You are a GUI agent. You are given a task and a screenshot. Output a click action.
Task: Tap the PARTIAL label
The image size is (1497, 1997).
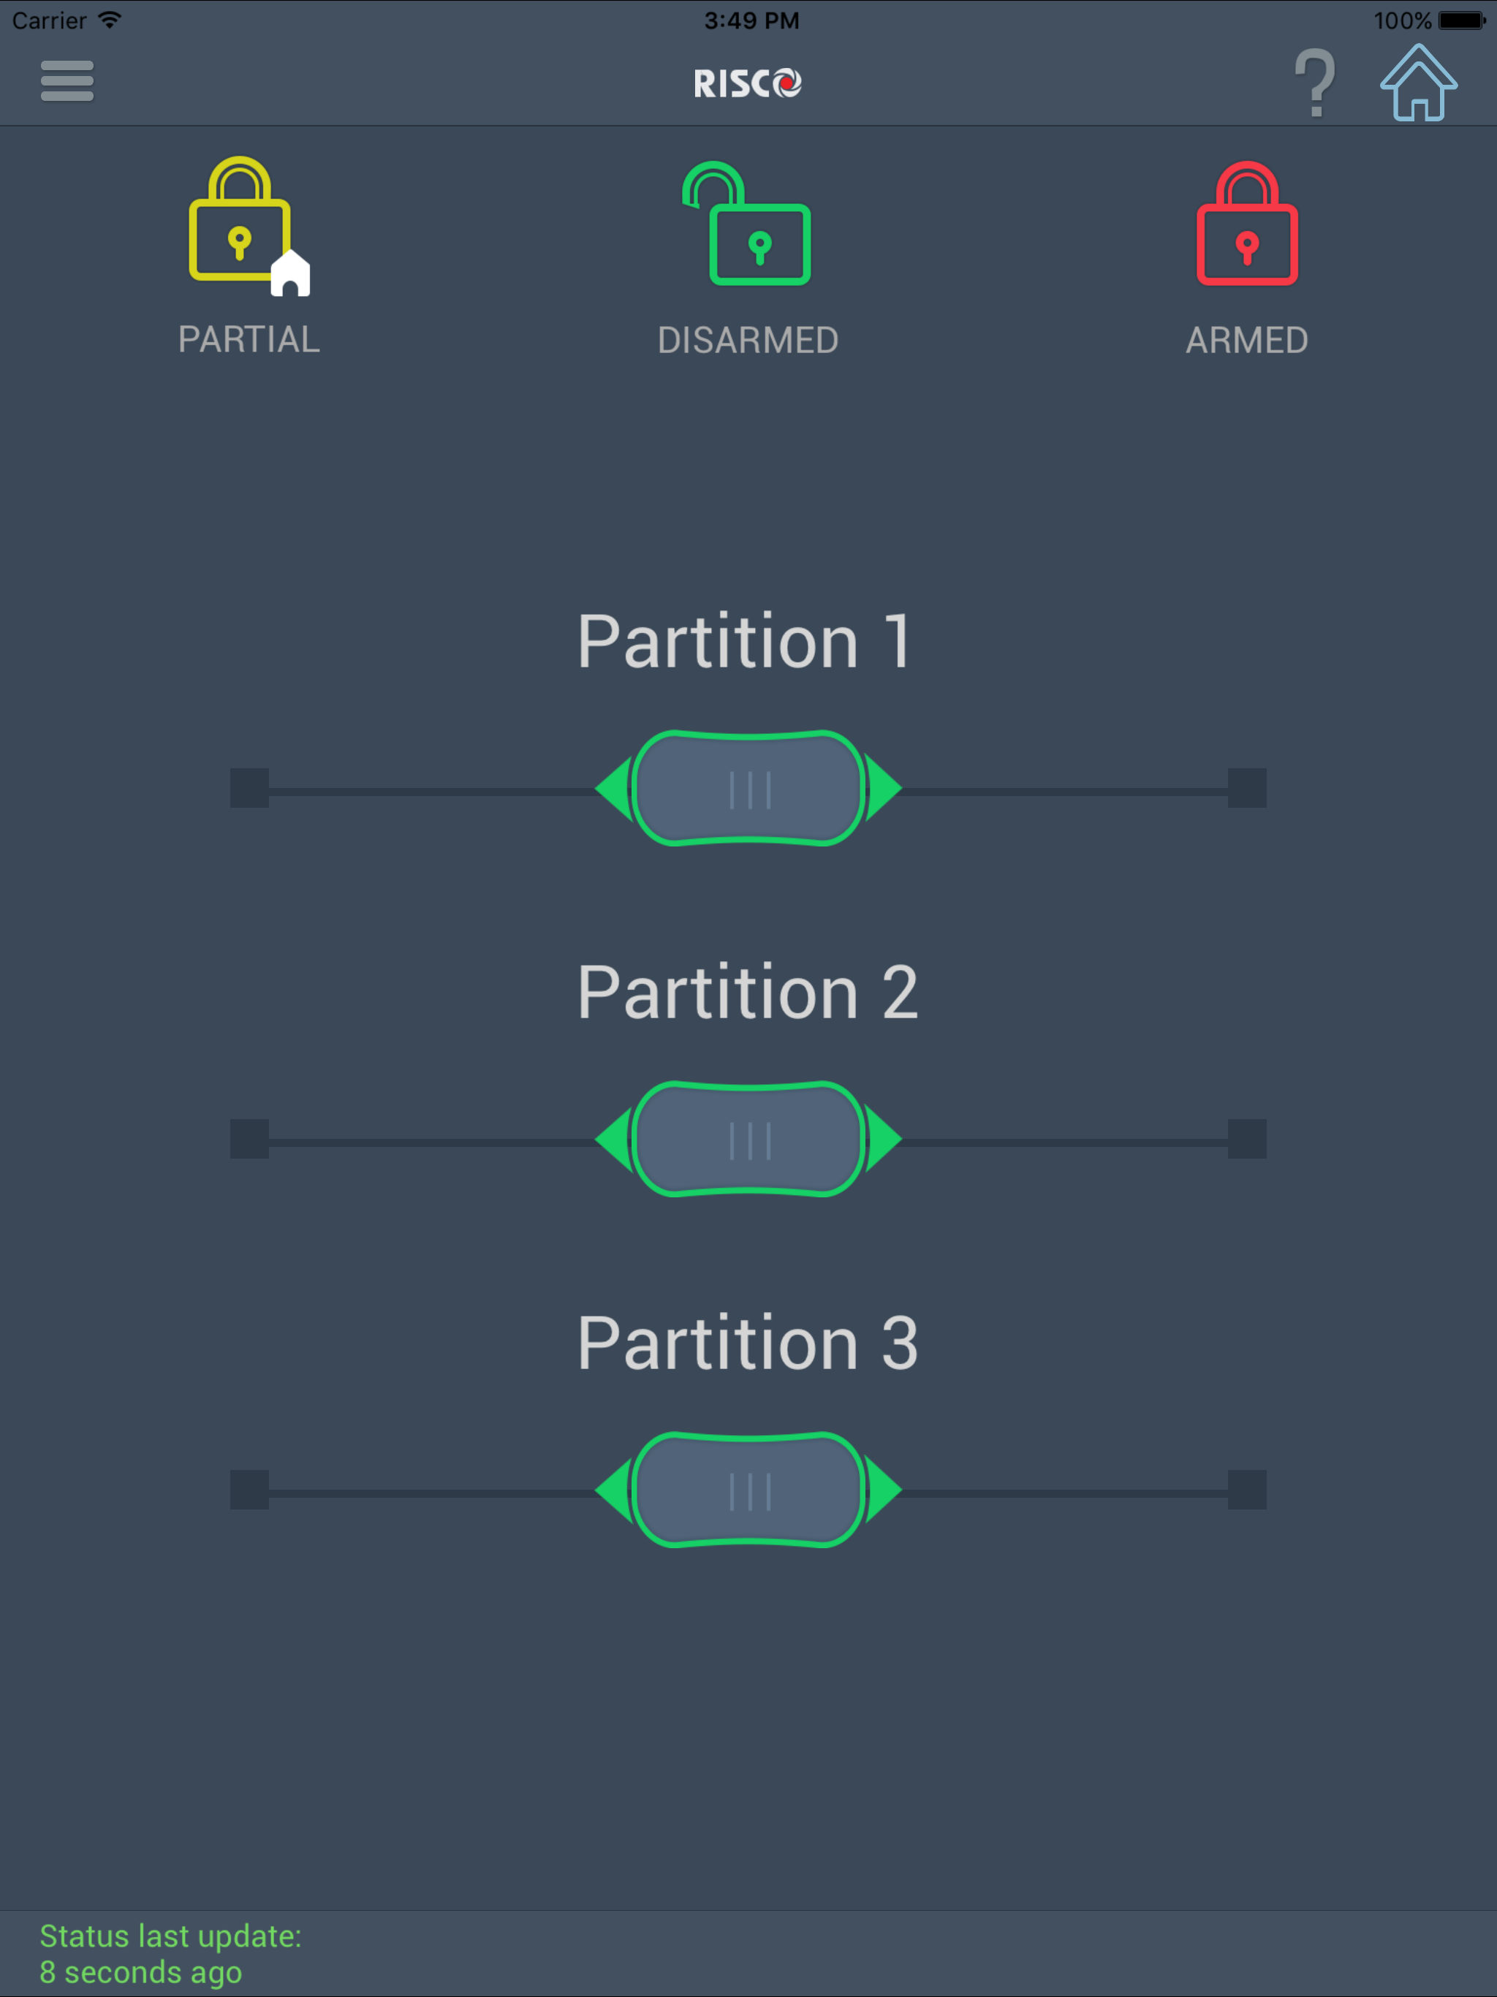pos(249,339)
